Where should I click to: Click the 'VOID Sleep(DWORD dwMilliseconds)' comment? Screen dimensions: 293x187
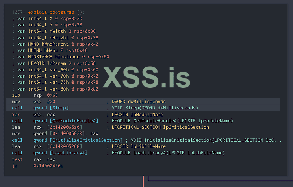click(155, 108)
